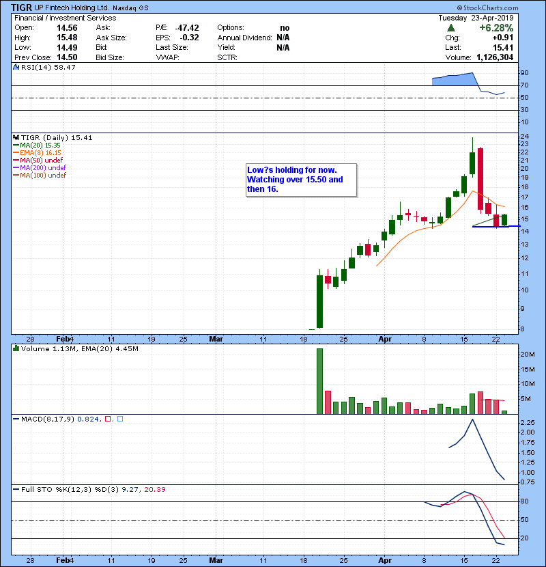Image resolution: width=546 pixels, height=567 pixels.
Task: Click the TIGR (Daily) 15.41 chart title
Action: click(57, 138)
